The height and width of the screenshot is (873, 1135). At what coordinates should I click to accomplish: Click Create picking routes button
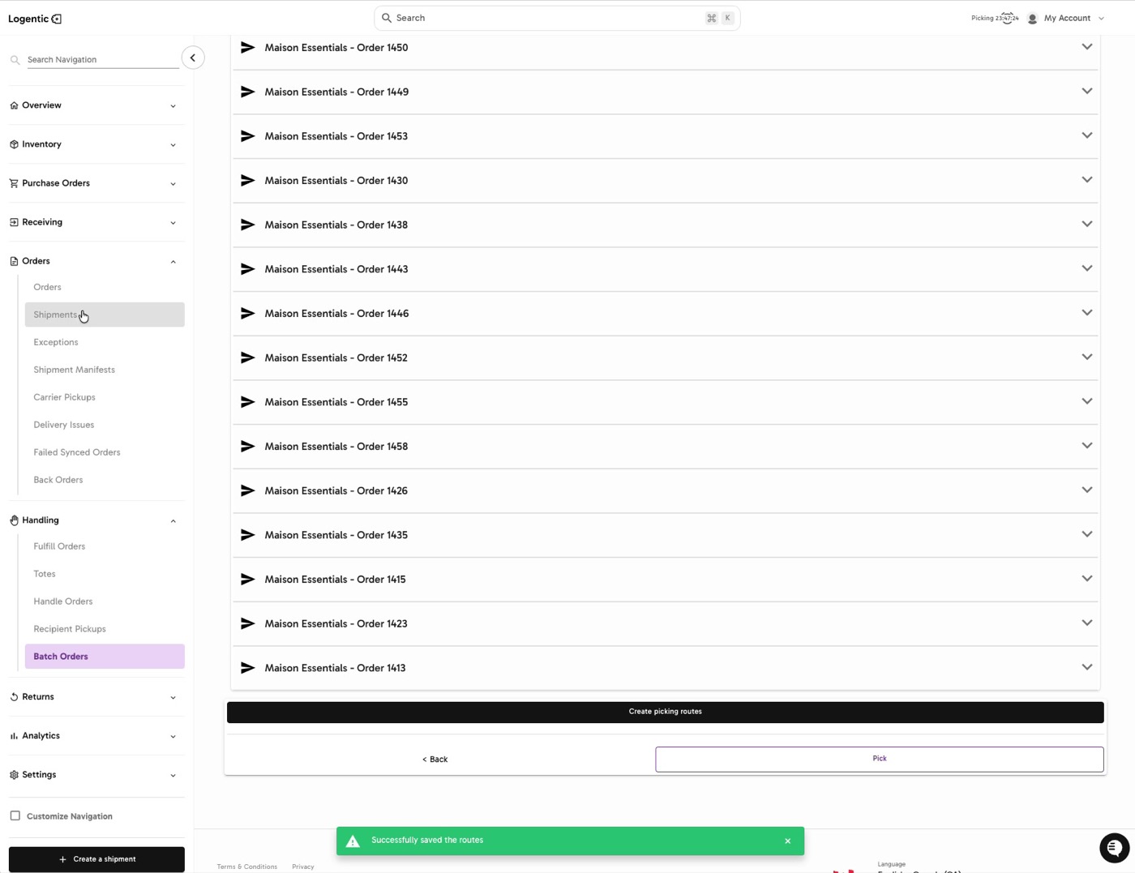pos(665,712)
